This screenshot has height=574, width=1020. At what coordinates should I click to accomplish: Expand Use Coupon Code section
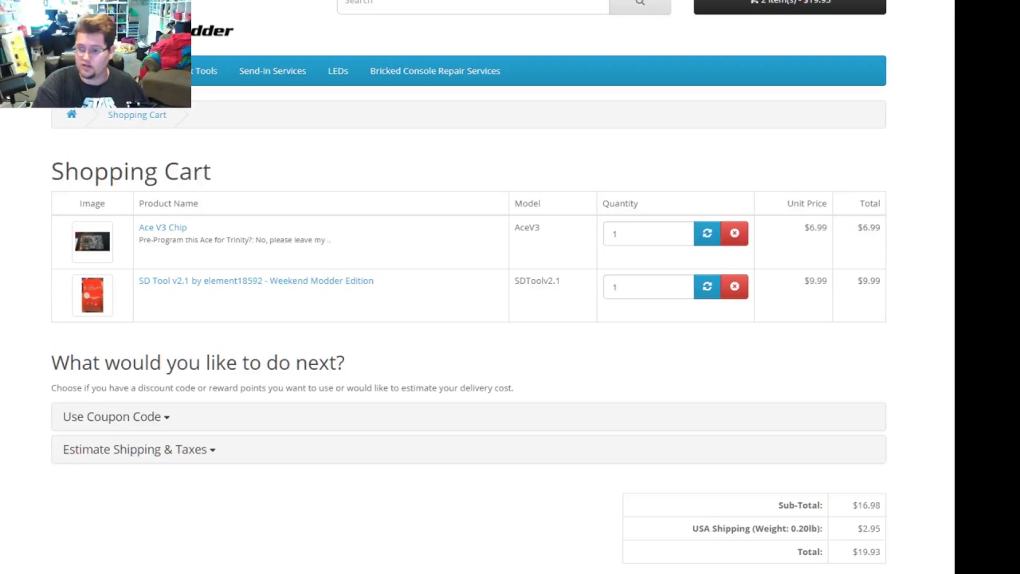click(116, 417)
